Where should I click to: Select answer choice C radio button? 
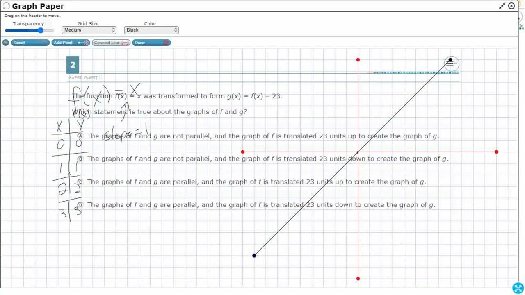point(80,182)
